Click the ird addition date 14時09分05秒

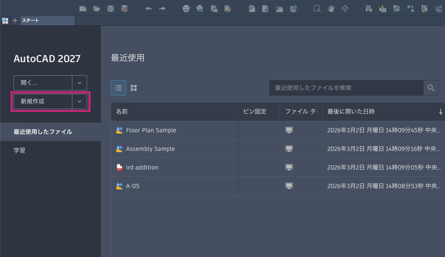[384, 167]
